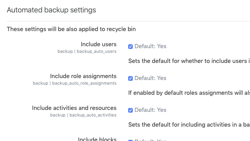The image size is (250, 141).
Task: Click 'backup | backup_auto_users' setting identifier
Action: (87, 52)
